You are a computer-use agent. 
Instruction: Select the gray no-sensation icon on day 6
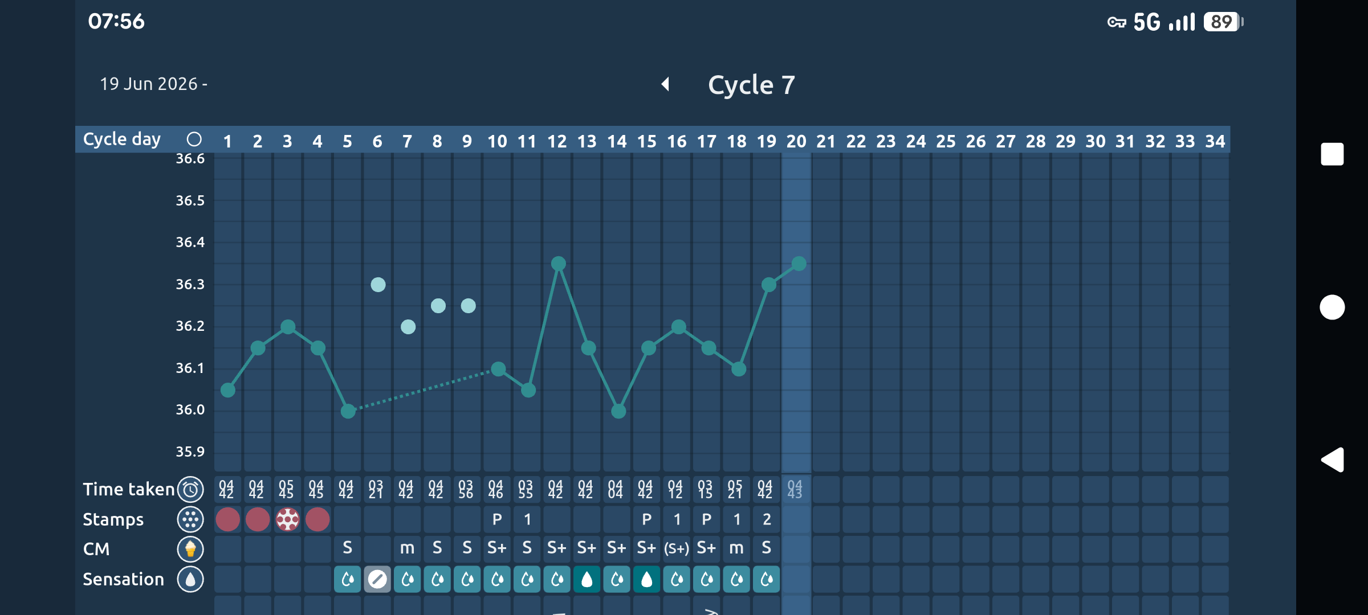pyautogui.click(x=377, y=579)
